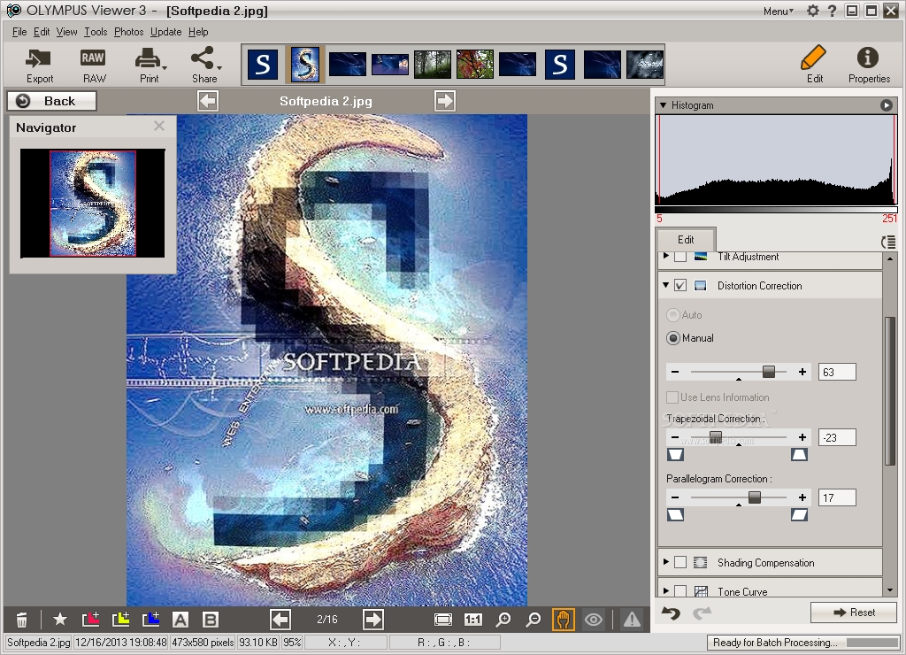The width and height of the screenshot is (906, 655).
Task: Open the Edit menu in the menu bar
Action: point(42,32)
